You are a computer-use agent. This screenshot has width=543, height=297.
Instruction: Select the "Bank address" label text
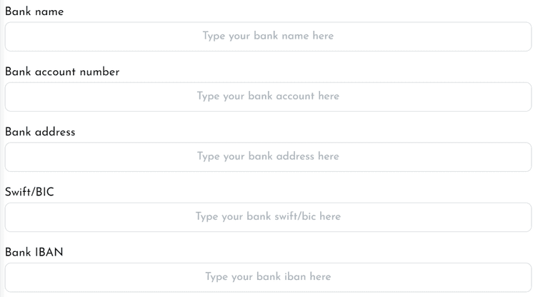tap(40, 132)
